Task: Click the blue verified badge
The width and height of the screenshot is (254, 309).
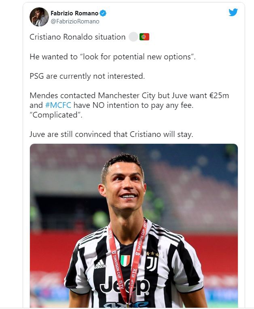Action: coord(103,13)
